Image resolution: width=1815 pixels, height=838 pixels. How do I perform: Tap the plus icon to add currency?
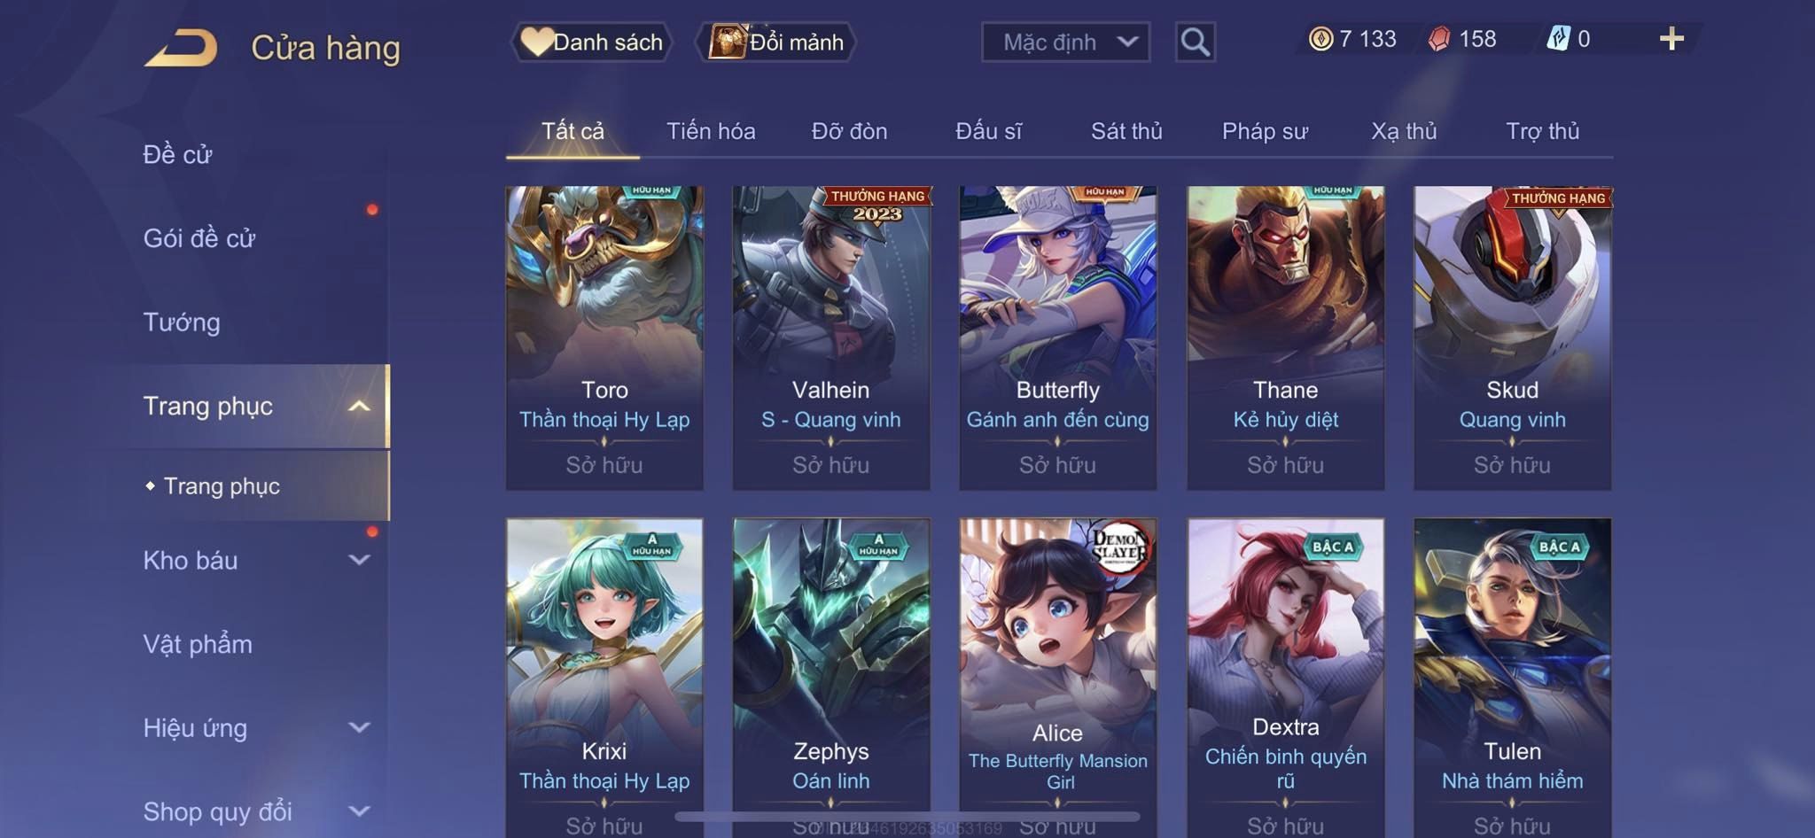[1671, 39]
